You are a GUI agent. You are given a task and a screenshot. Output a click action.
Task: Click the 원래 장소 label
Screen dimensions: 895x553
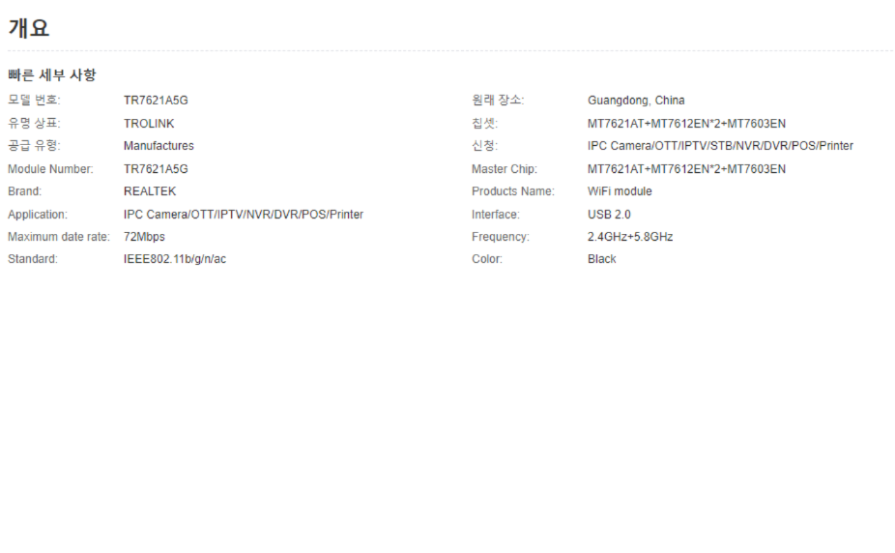[x=498, y=100]
